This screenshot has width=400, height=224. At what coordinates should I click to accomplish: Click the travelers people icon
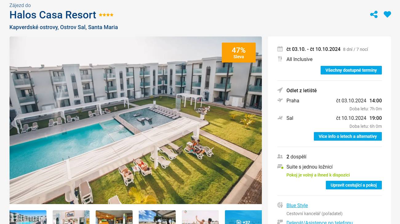[x=280, y=156]
